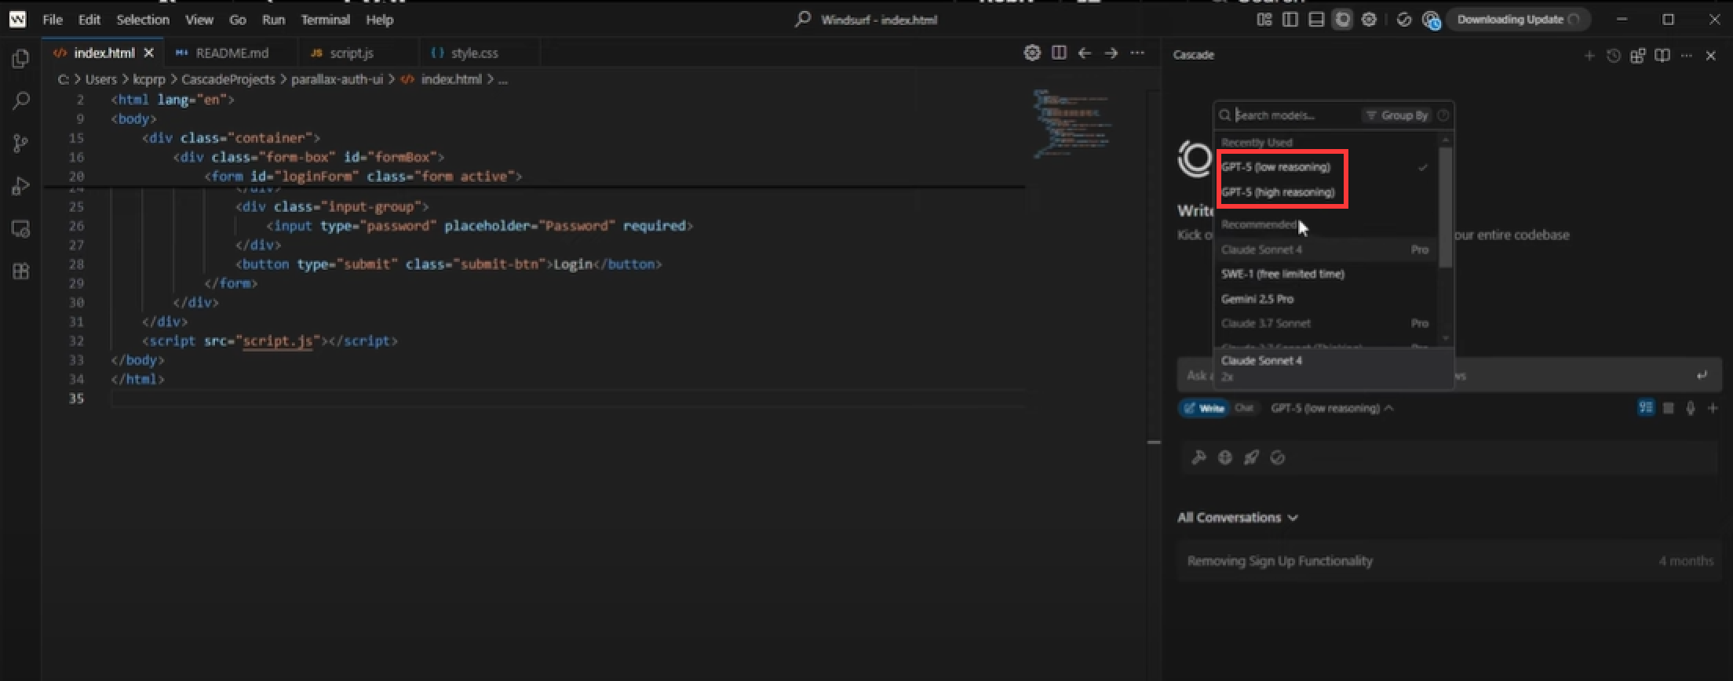The width and height of the screenshot is (1733, 681).
Task: Open the Run and Debug view
Action: (21, 186)
